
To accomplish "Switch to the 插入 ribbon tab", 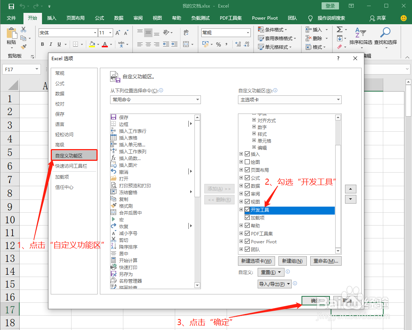I will 51,18.
